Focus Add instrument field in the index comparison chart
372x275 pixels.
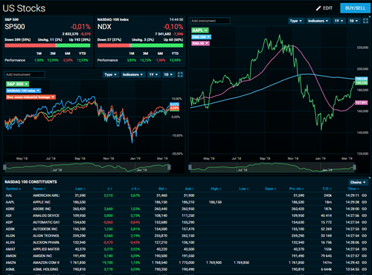(x=25, y=74)
